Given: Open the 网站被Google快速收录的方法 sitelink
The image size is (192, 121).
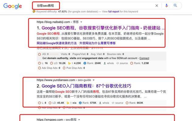Looking at the screenshot, I should 57,43.
